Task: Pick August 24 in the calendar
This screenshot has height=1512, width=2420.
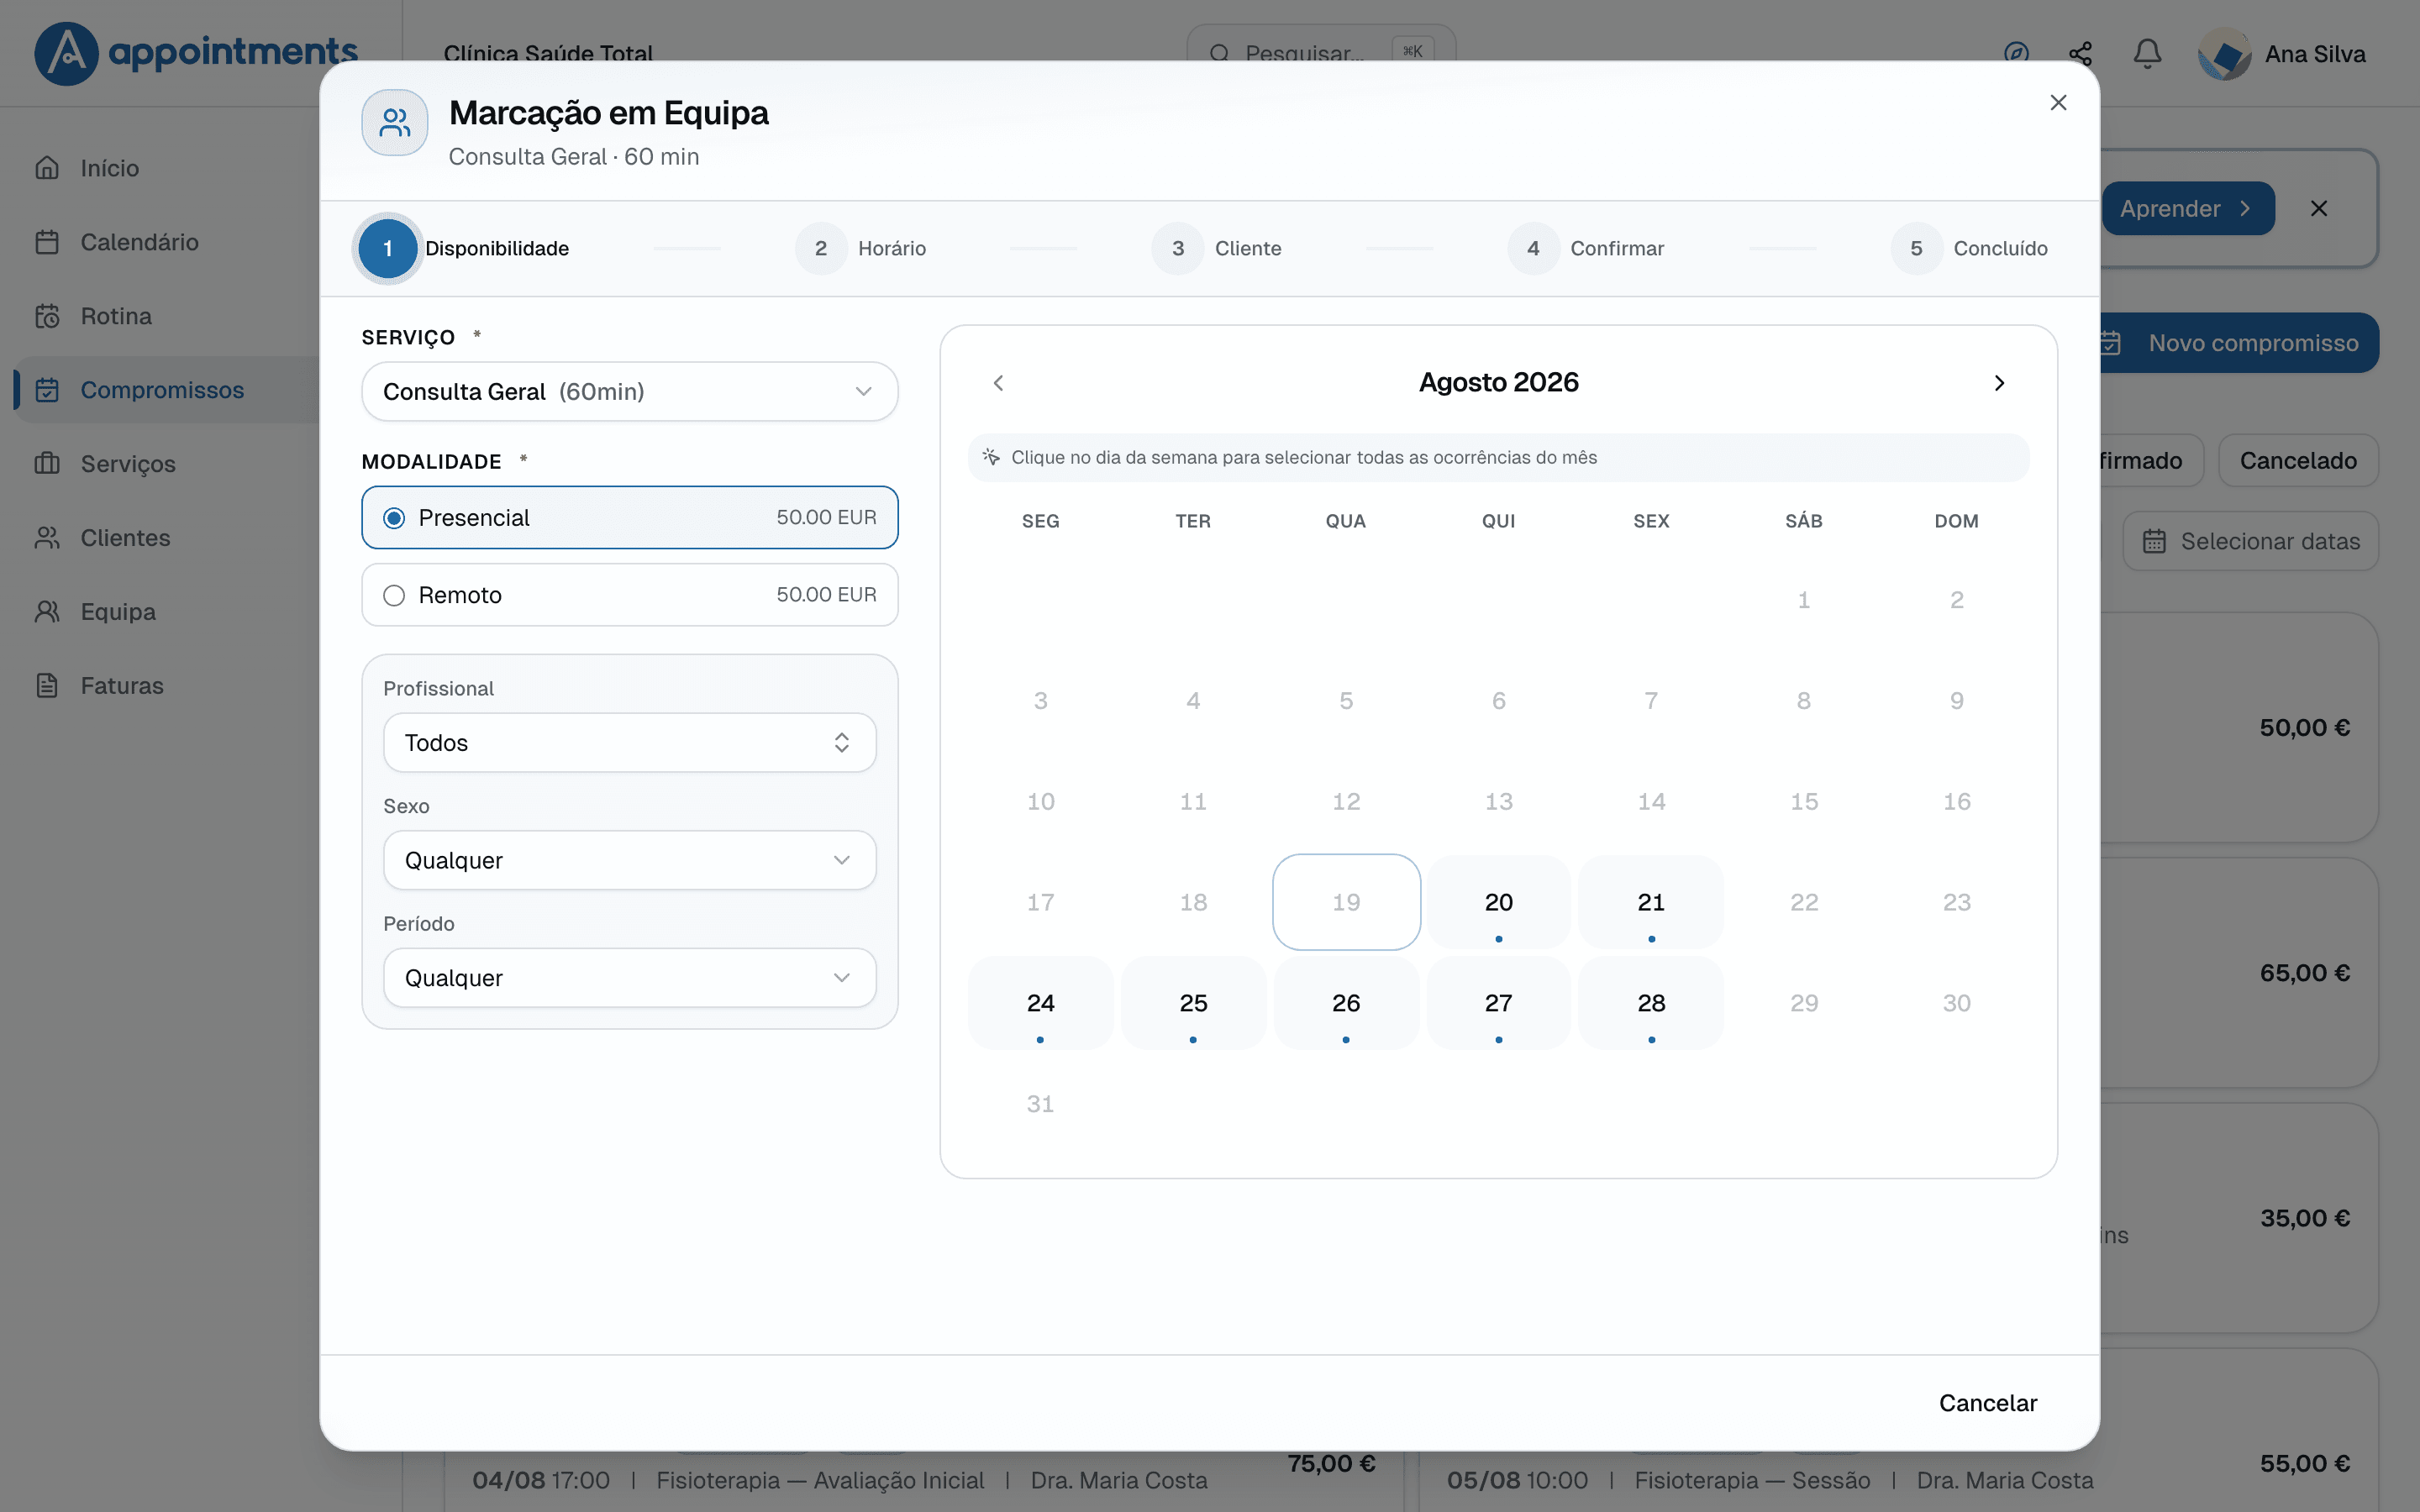Action: [x=1040, y=1004]
